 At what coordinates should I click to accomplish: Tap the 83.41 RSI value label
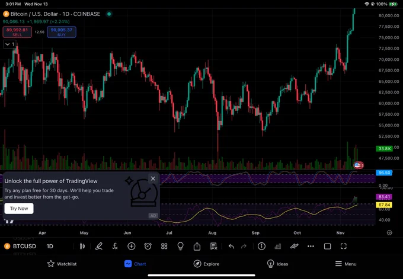(384, 197)
